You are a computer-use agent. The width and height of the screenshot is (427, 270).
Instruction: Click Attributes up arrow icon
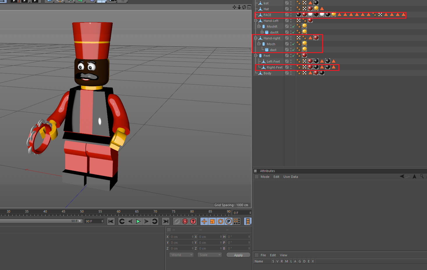point(414,176)
